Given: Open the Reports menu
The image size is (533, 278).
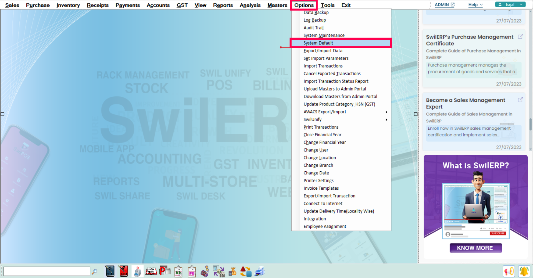Looking at the screenshot, I should click(223, 5).
